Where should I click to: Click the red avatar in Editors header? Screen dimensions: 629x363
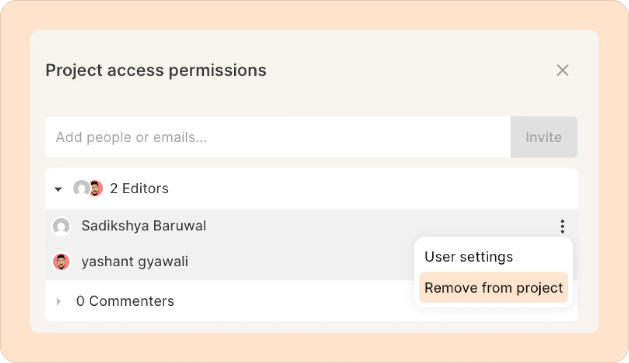click(96, 189)
